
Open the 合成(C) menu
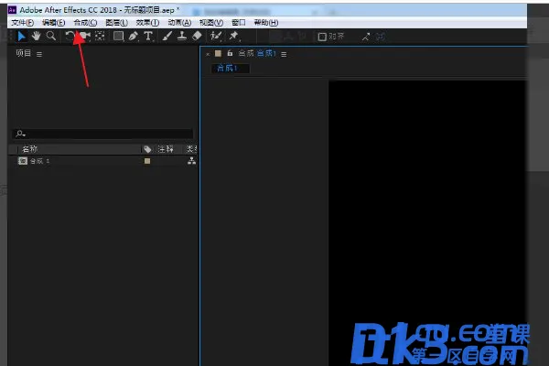[x=85, y=23]
